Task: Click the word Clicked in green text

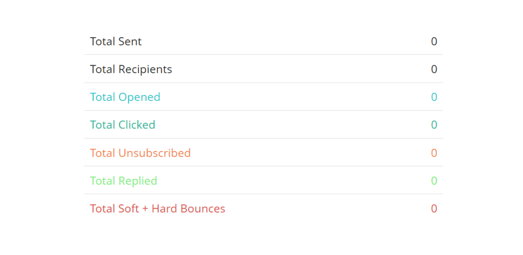Action: pos(136,125)
